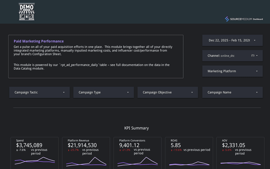Expand the Campaign Objective filter

168,92
